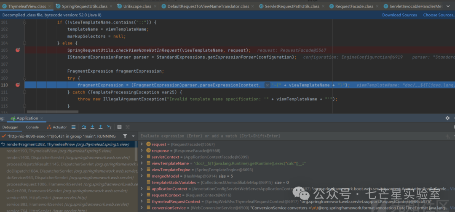455x212 pixels.
Task: Click the Choose Sources link
Action: point(439,15)
